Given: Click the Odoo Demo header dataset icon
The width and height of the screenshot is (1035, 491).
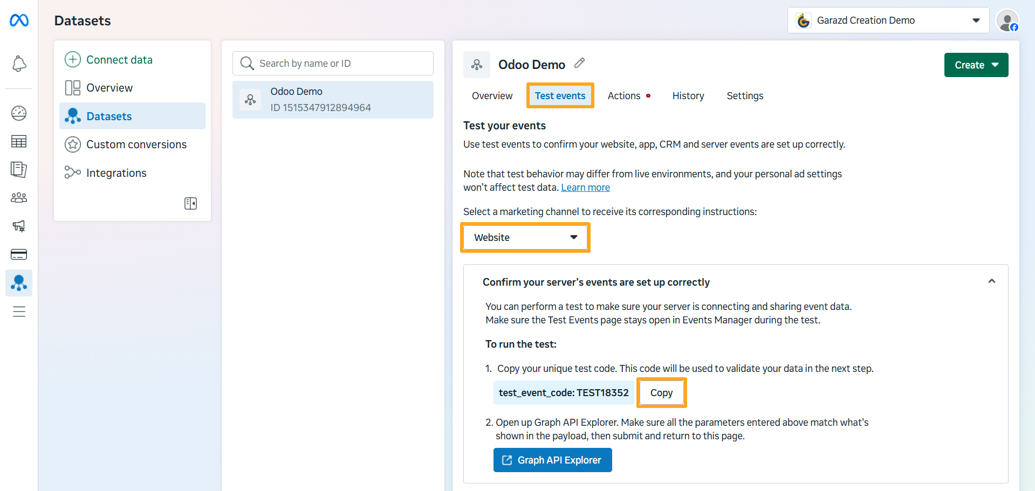Looking at the screenshot, I should [477, 65].
